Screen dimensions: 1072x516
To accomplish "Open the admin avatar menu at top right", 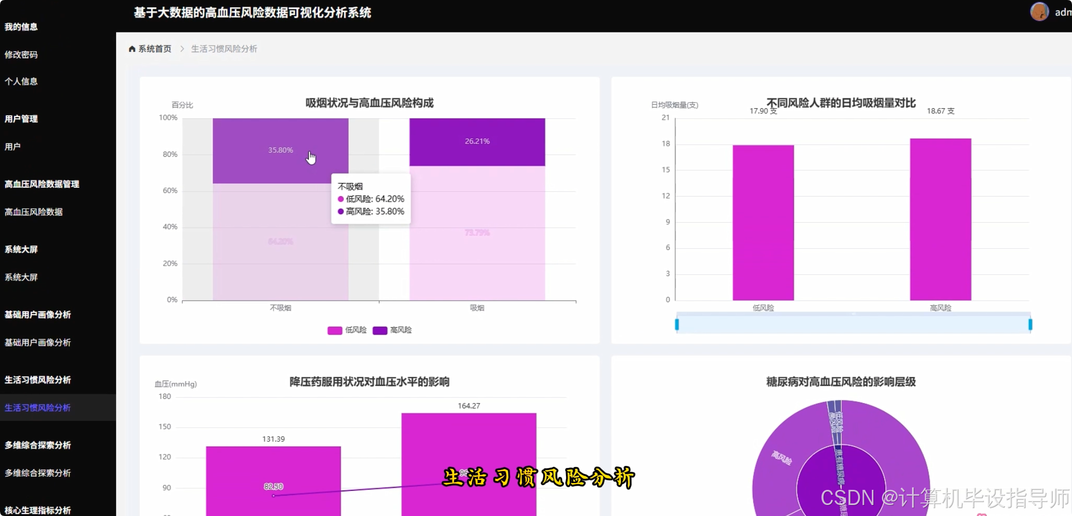I will click(1039, 12).
